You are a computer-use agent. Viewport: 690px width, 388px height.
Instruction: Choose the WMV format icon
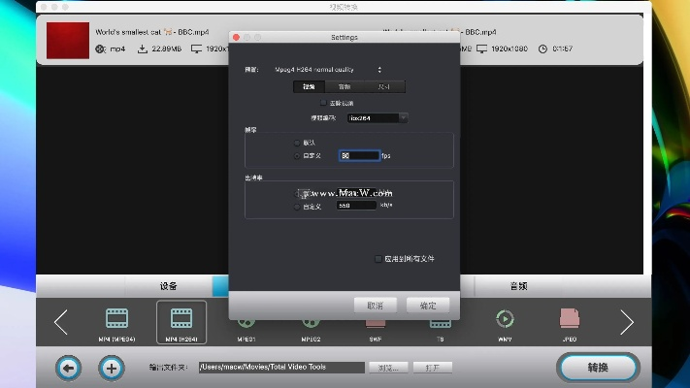(x=505, y=321)
